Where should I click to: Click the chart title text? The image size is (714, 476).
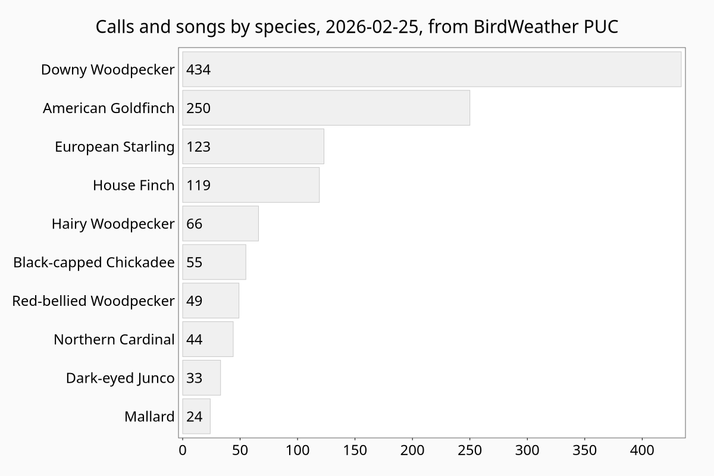357,27
